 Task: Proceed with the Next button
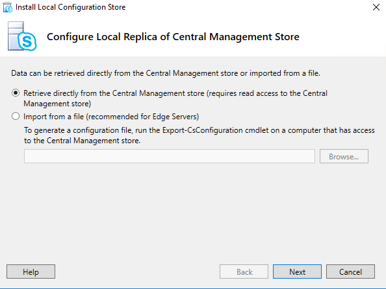(297, 272)
